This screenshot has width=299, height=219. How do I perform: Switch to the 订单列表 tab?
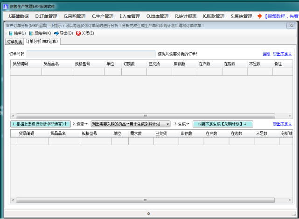14,42
